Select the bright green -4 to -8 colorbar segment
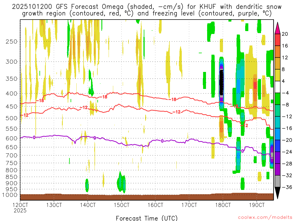The image size is (295, 221). 277,99
